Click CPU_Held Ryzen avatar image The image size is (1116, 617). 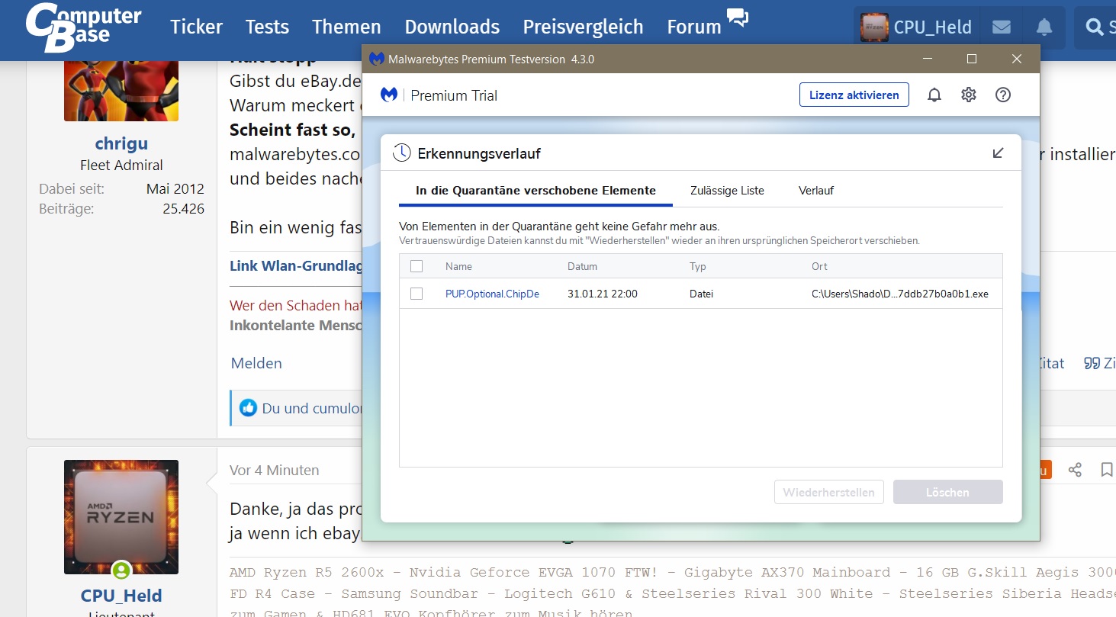[x=121, y=517]
